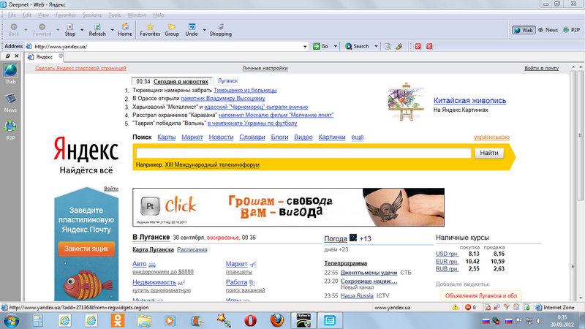Open the Forward history dropdown arrow
The width and height of the screenshot is (585, 329).
(x=58, y=29)
